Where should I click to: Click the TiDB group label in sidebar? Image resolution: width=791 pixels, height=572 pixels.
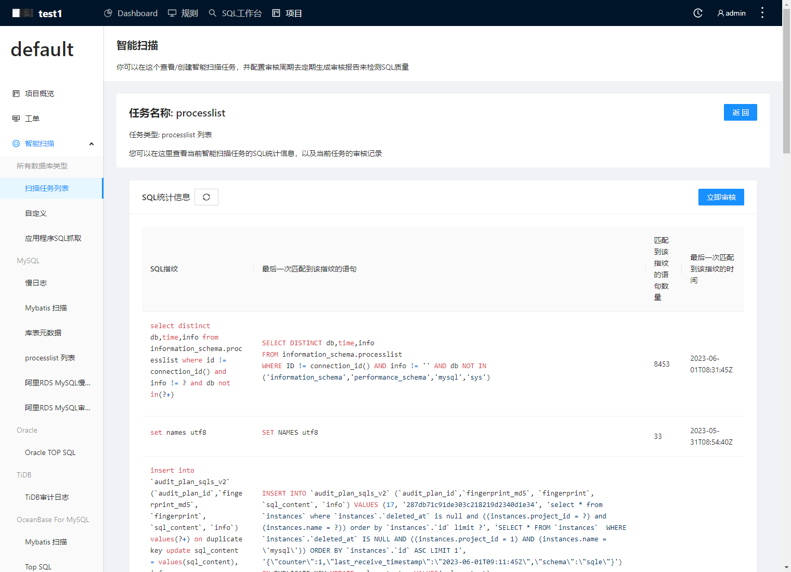click(24, 475)
